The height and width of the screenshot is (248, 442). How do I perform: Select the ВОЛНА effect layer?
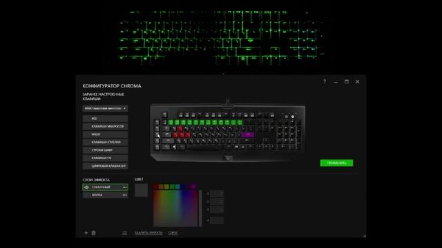point(105,195)
